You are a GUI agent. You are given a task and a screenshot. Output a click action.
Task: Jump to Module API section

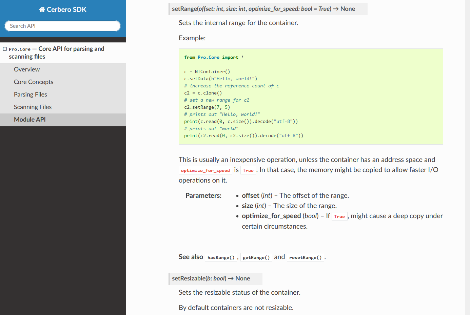[x=30, y=120]
